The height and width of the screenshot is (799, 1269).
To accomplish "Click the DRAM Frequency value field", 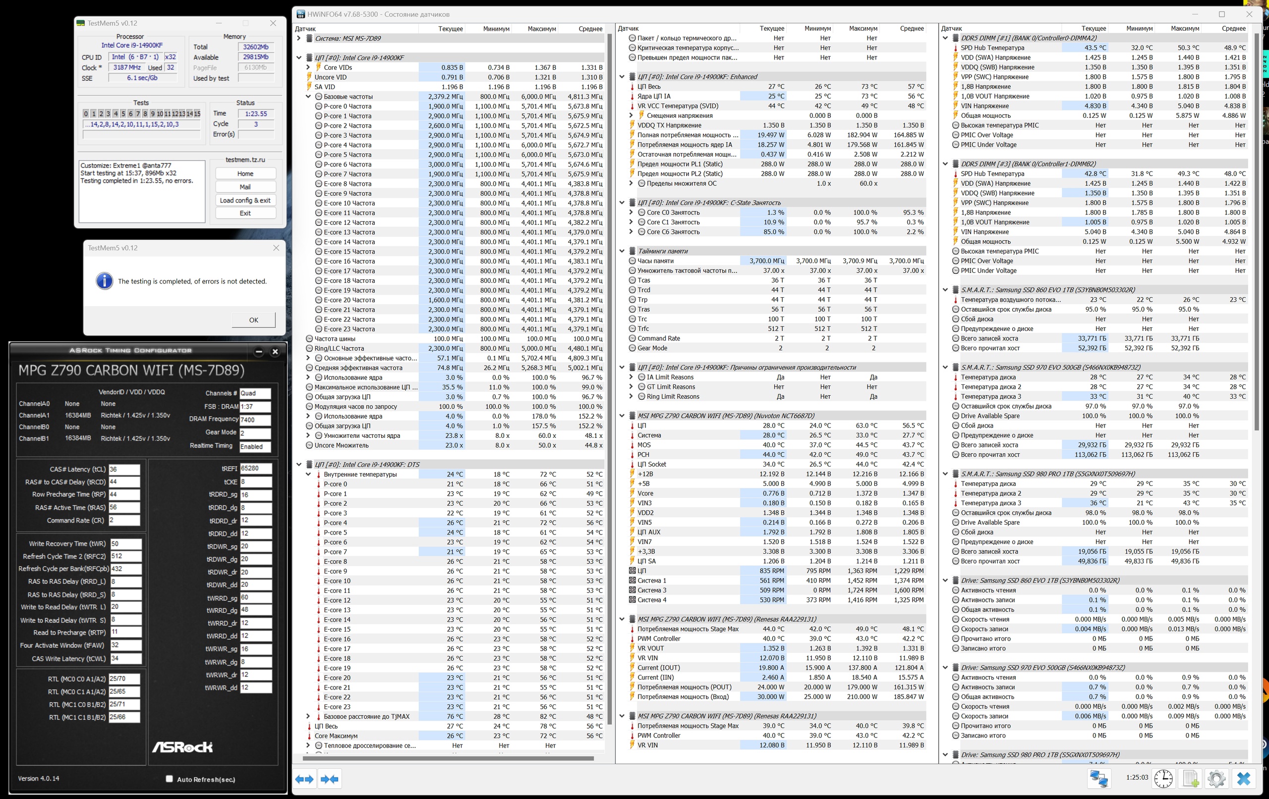I will (254, 420).
